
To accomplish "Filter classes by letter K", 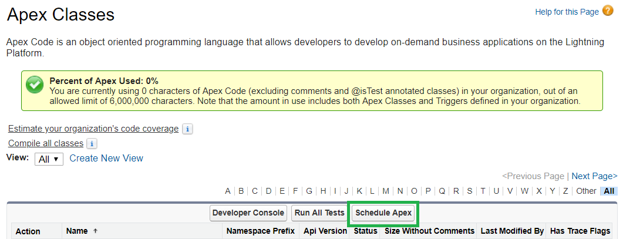I will [359, 191].
